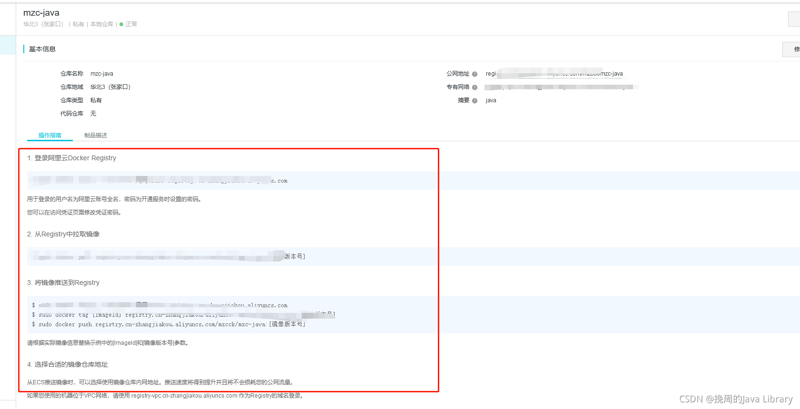Click the 代码仓库 value 无

coord(93,114)
